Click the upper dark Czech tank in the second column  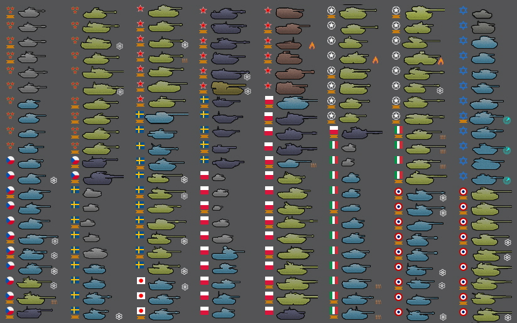click(x=100, y=162)
